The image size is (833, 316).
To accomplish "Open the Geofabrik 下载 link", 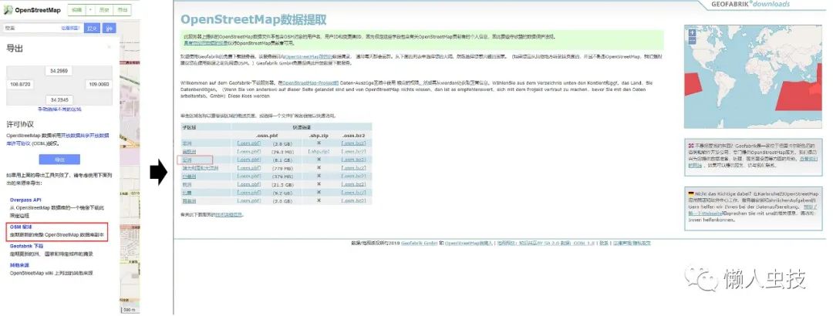I will [x=26, y=247].
